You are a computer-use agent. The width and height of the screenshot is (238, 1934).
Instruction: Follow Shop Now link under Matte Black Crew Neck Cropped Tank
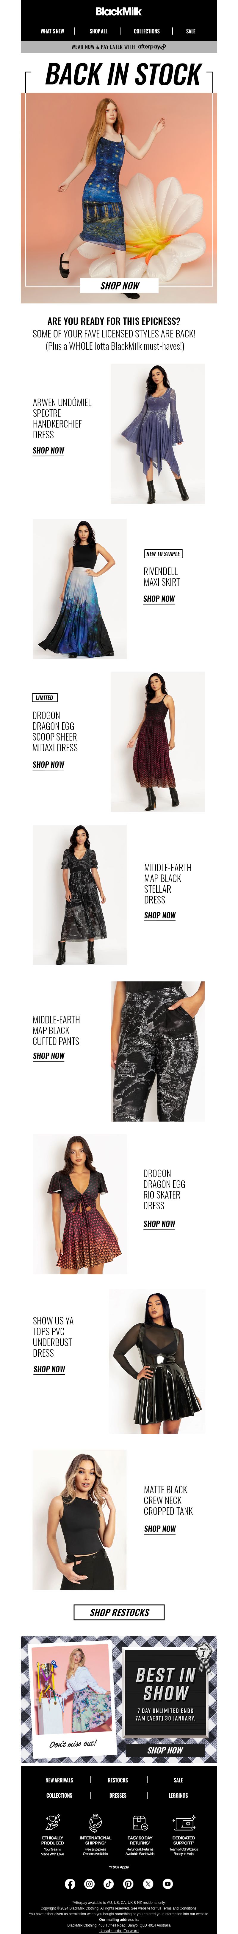[x=159, y=1529]
